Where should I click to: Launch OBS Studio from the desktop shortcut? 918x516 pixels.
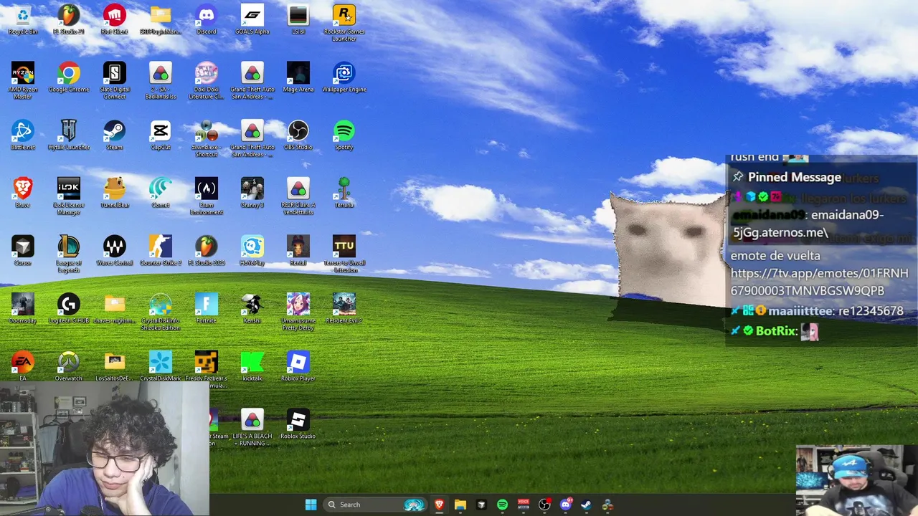click(x=298, y=135)
